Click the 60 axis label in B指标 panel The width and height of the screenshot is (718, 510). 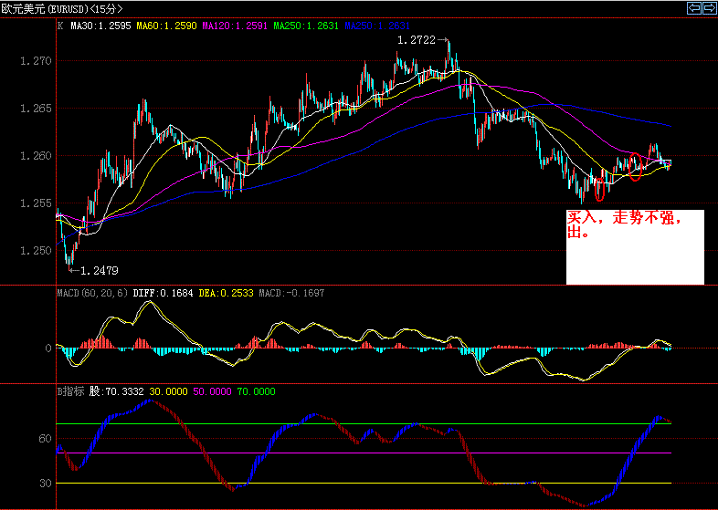(x=45, y=439)
